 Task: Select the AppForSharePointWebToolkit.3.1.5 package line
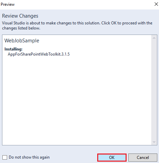click(38, 54)
